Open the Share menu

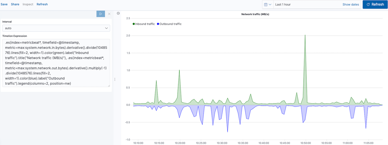[15, 4]
